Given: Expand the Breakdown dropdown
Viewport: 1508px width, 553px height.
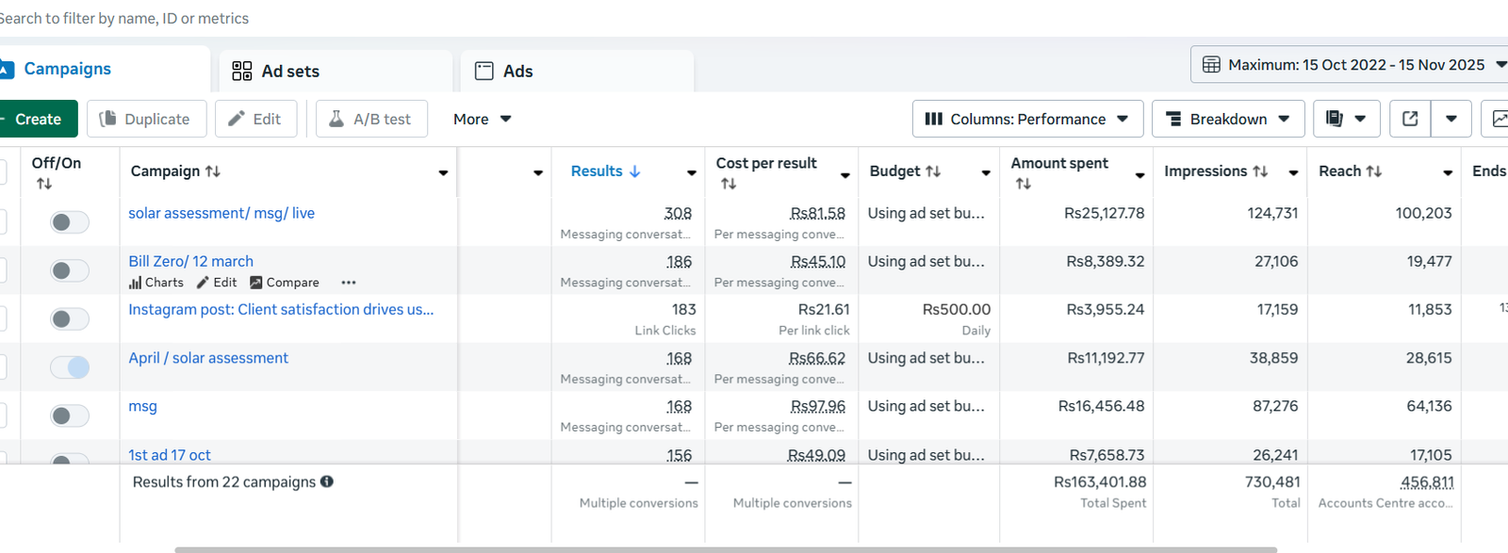Looking at the screenshot, I should (1228, 119).
